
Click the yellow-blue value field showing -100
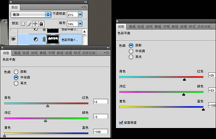pos(101,132)
